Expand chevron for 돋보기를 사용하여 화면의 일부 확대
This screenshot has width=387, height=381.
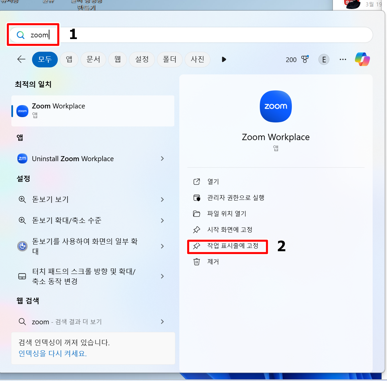162,246
